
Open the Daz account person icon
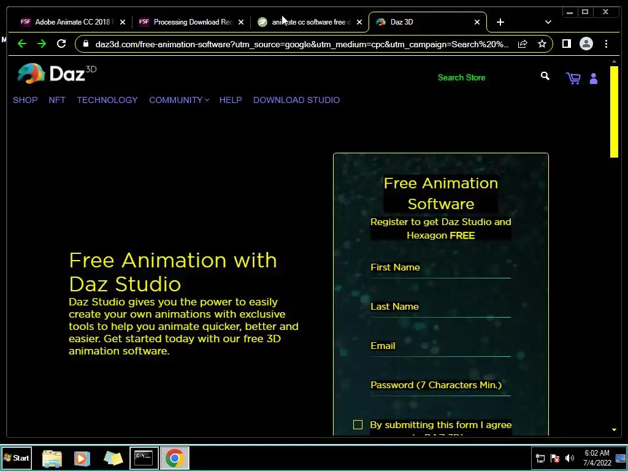click(594, 78)
